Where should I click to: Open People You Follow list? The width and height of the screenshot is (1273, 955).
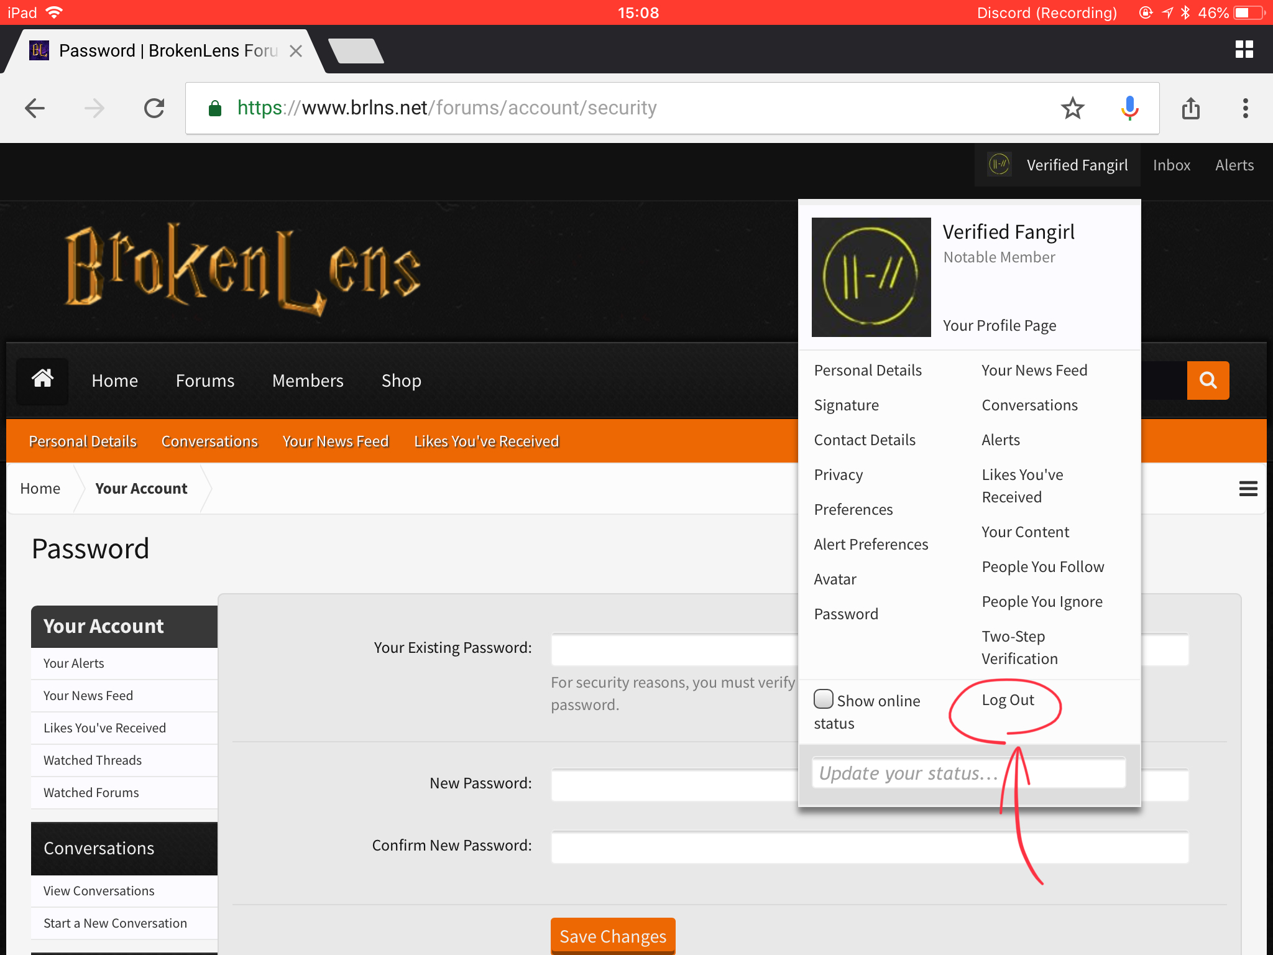pyautogui.click(x=1043, y=567)
